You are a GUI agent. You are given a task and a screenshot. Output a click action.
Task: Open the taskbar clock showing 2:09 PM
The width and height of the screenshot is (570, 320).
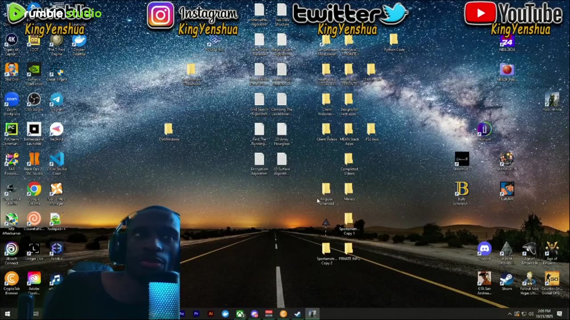pos(544,313)
